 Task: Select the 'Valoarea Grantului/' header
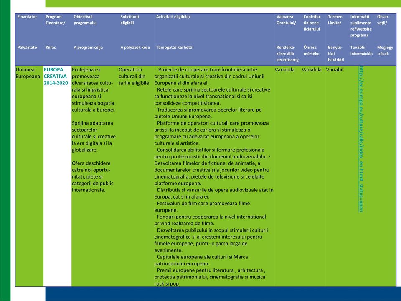[286, 20]
